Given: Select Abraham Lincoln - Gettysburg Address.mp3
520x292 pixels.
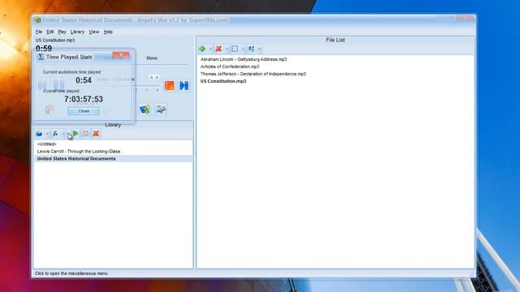Looking at the screenshot, I should (244, 59).
